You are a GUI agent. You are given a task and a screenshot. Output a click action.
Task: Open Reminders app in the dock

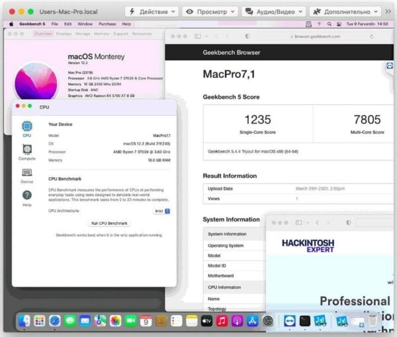[x=177, y=321]
